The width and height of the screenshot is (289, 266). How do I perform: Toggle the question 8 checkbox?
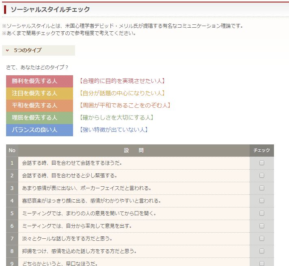(261, 251)
